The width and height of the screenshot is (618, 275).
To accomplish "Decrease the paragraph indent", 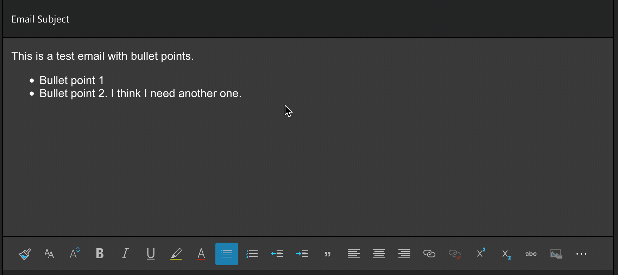I will pos(277,254).
